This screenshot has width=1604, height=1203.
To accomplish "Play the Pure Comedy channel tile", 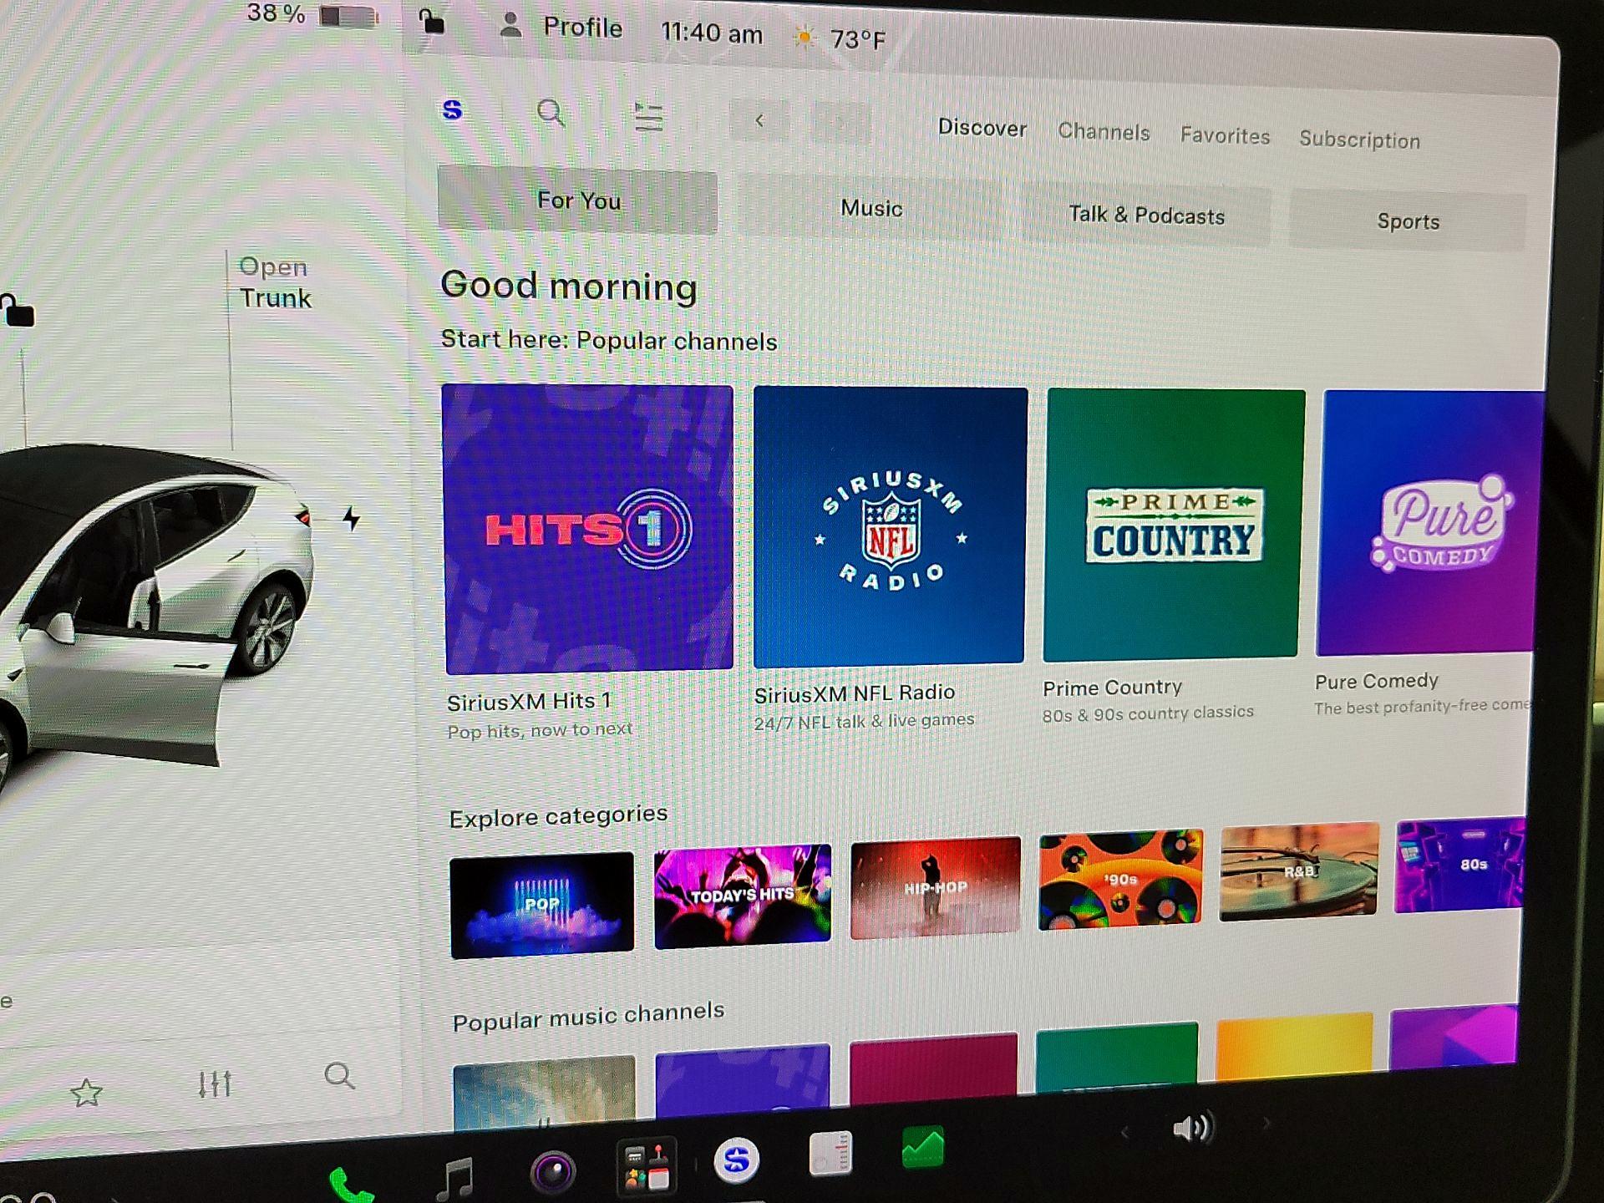I will [1429, 522].
